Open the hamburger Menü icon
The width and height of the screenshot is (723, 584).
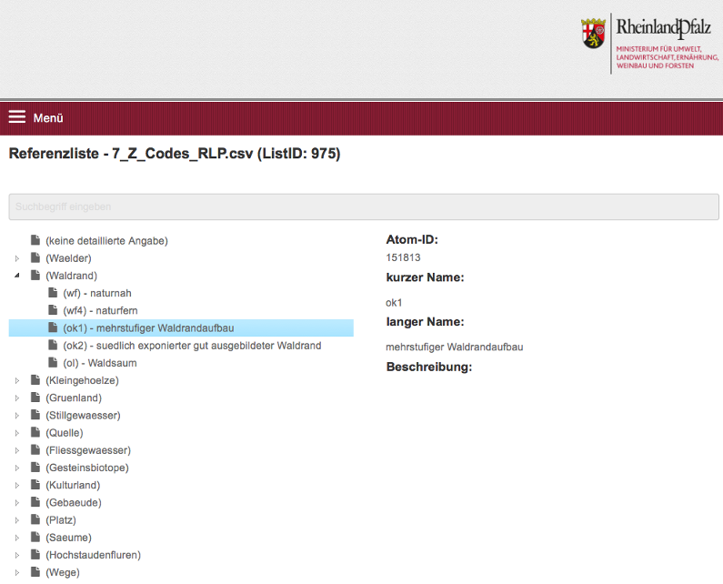click(17, 117)
